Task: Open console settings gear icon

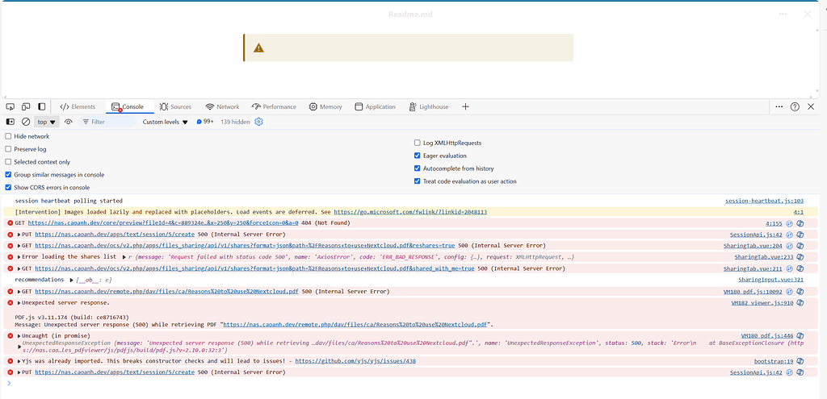Action: [x=258, y=122]
